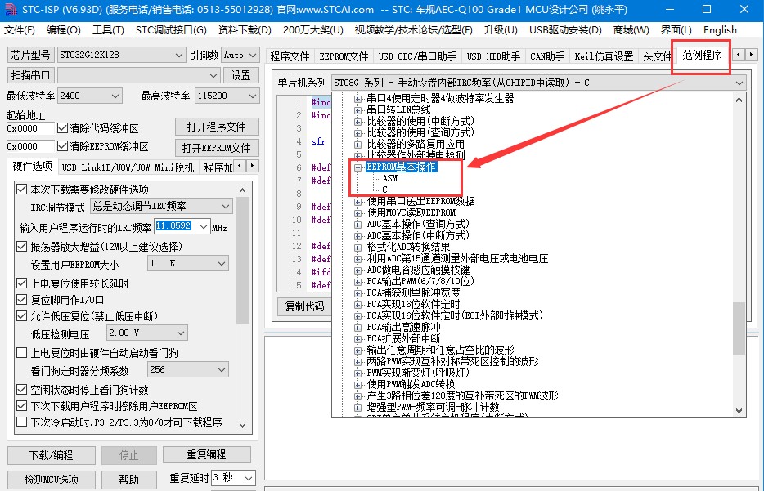Viewport: 764px width, 491px height.
Task: Toggle 清除EEPROM缓冲区 checkbox
Action: point(62,146)
